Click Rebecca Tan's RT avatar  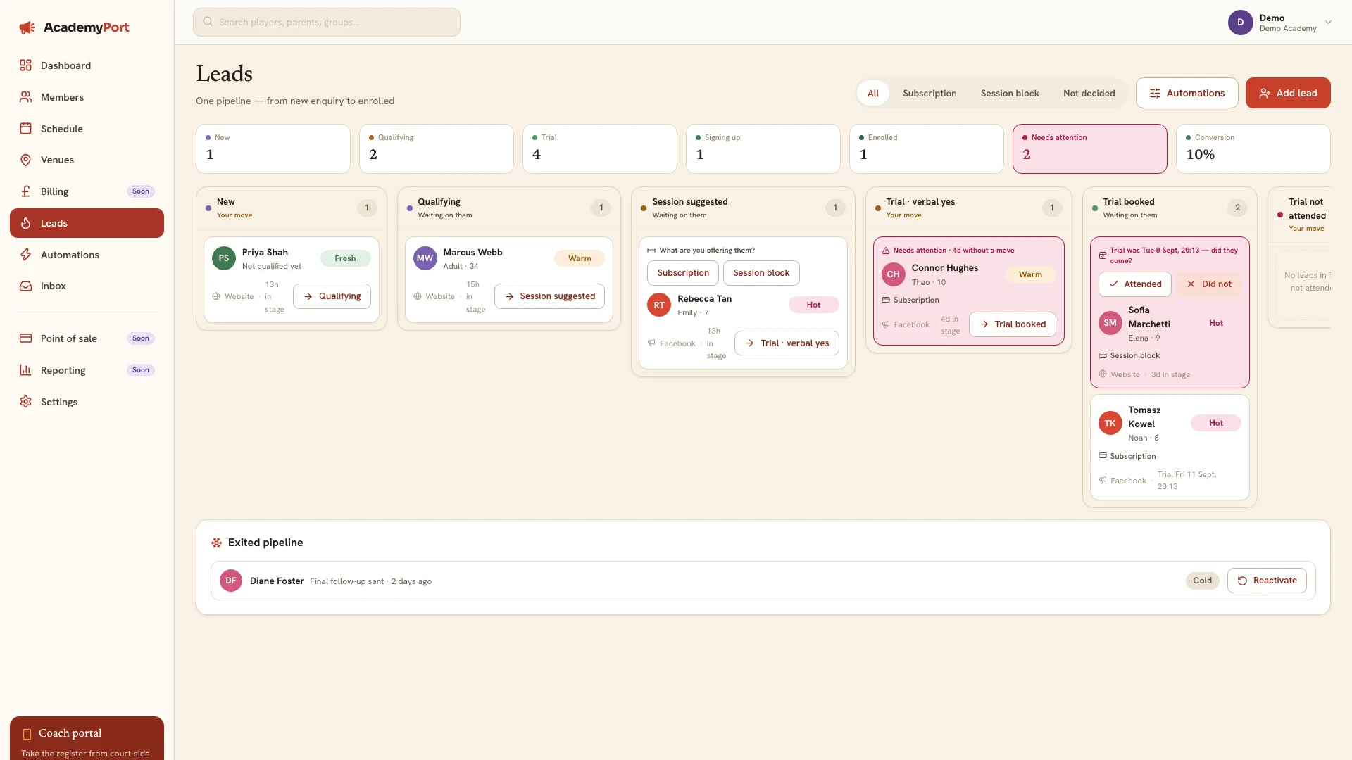pos(659,305)
